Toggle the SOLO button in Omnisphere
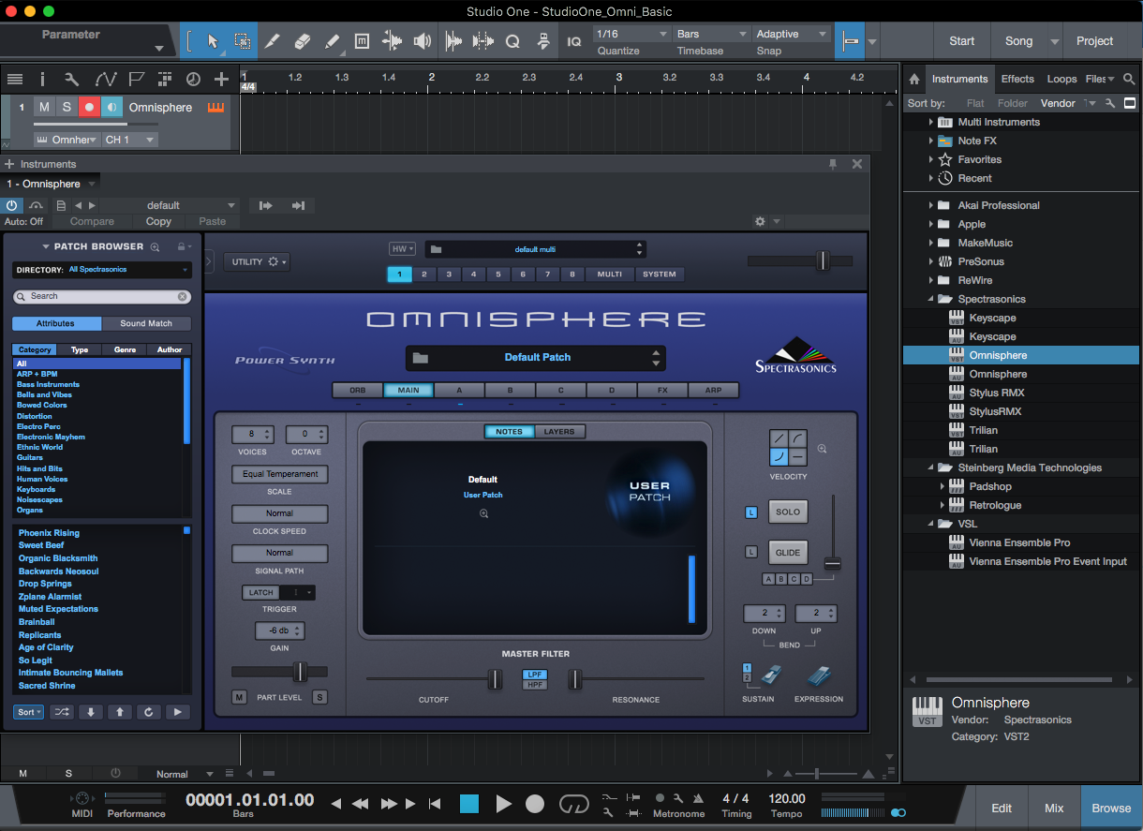 coord(788,512)
